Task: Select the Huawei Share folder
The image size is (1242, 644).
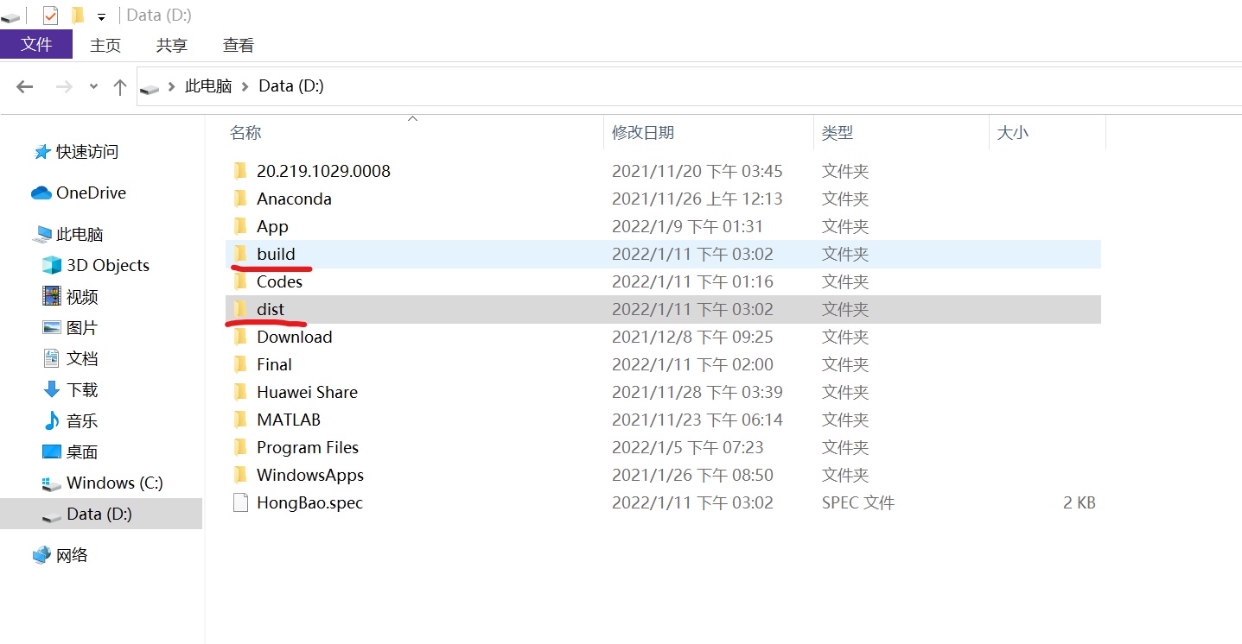Action: (307, 392)
